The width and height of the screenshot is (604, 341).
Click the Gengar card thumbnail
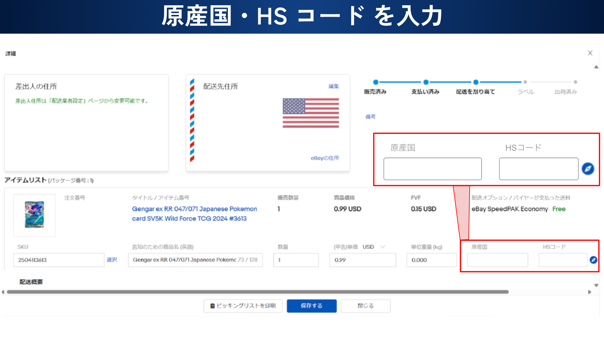click(x=34, y=215)
